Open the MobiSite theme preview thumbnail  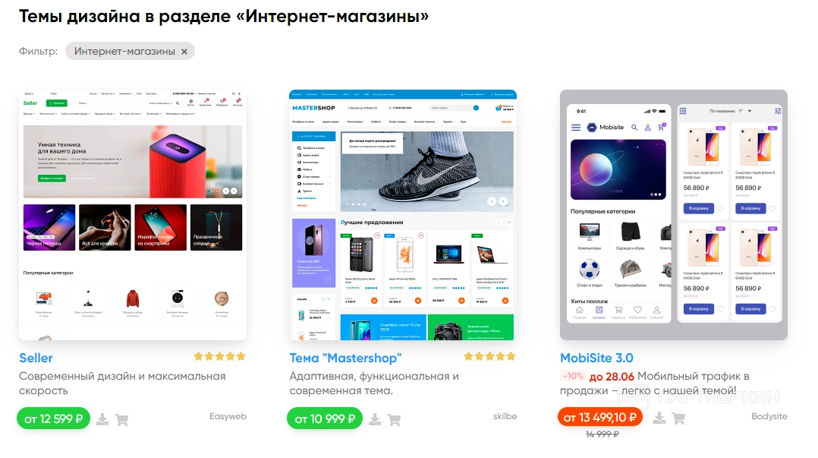pyautogui.click(x=674, y=215)
